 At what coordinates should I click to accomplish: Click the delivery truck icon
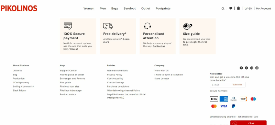(108, 26)
